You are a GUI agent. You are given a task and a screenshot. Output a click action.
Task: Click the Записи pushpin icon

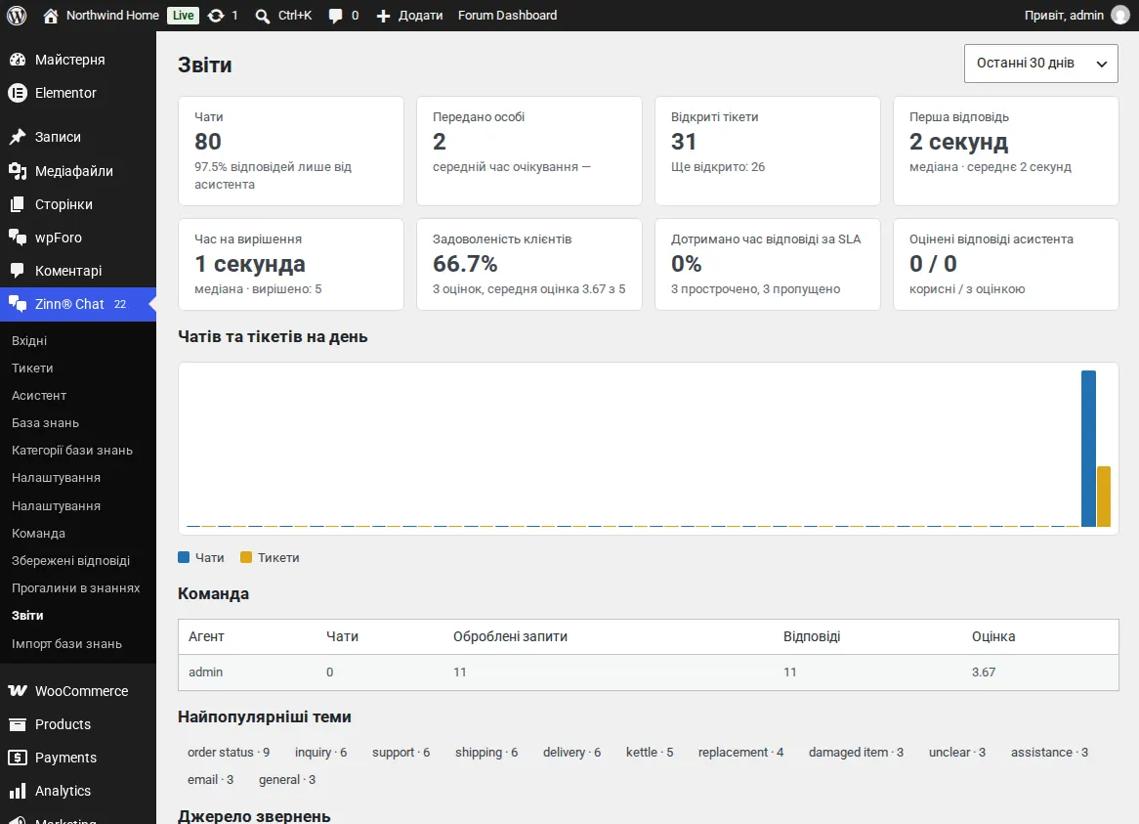click(18, 137)
